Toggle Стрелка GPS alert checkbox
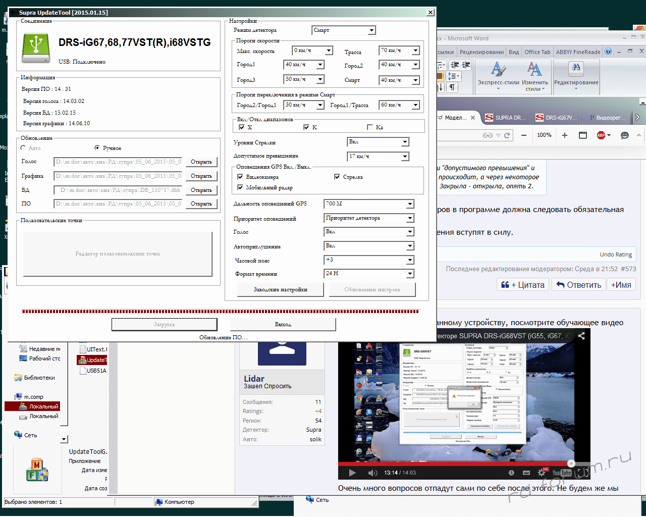646x517 pixels. coord(337,177)
